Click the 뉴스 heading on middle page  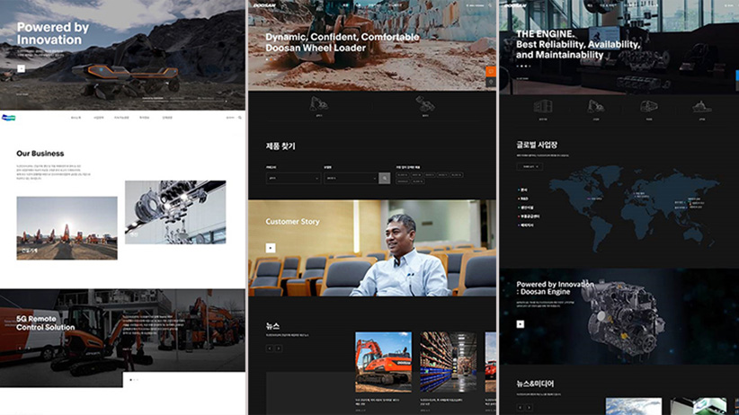click(x=272, y=326)
